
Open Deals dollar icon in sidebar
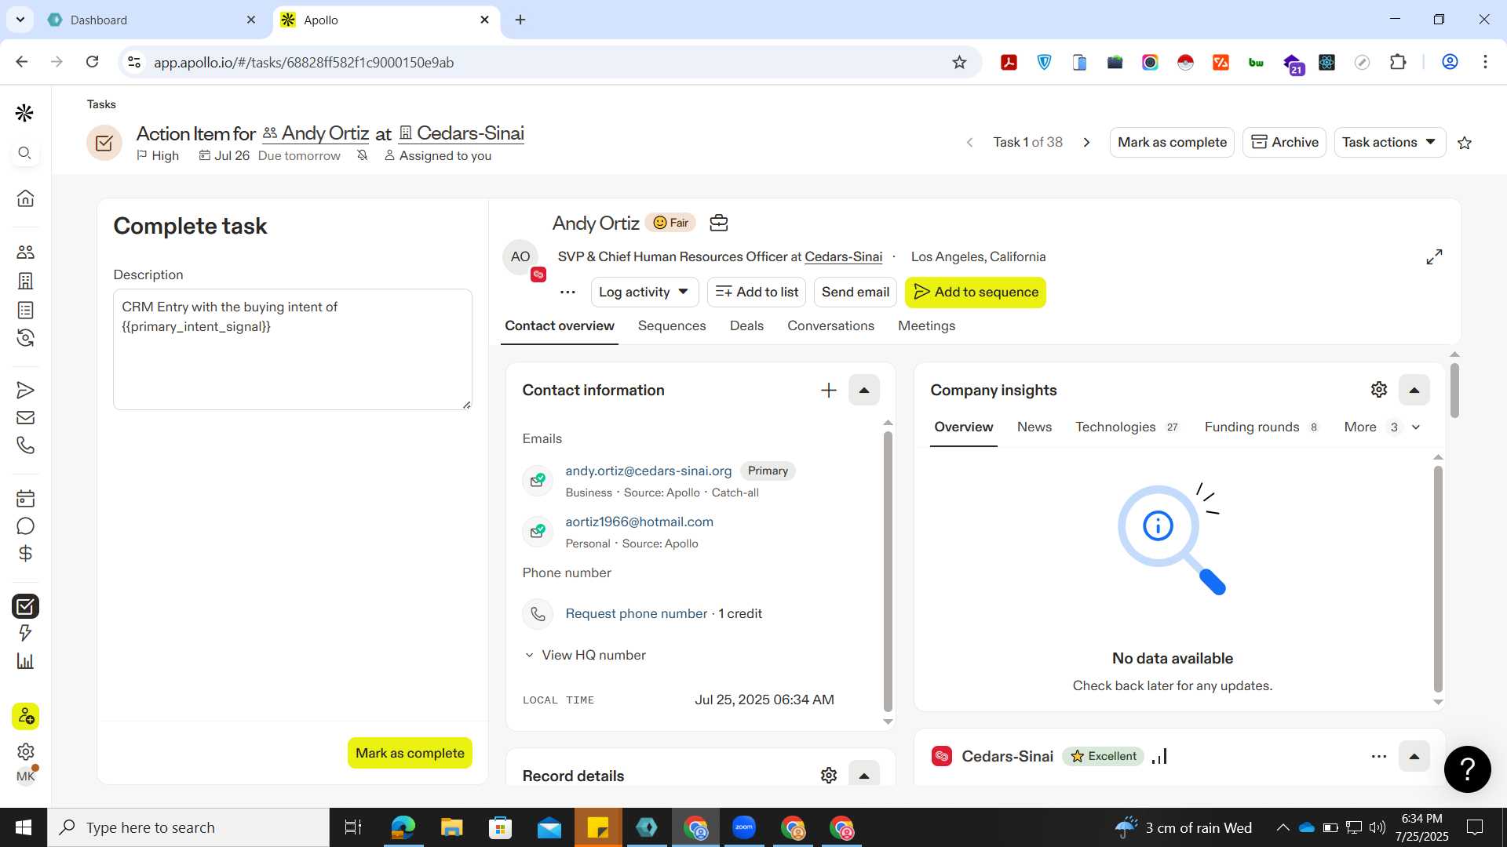pos(25,554)
